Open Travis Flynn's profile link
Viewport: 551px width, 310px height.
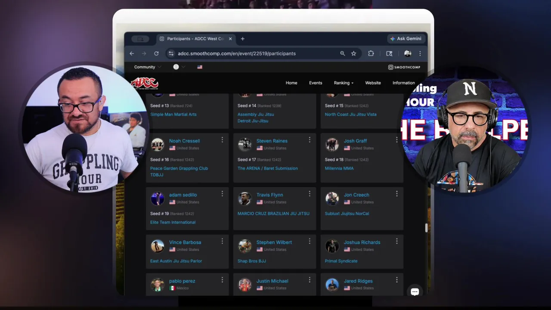[269, 195]
